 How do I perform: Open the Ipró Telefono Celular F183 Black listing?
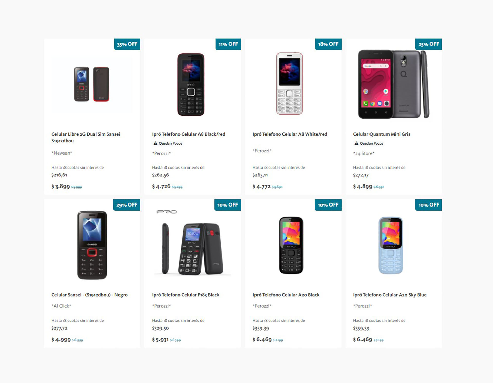pyautogui.click(x=185, y=295)
